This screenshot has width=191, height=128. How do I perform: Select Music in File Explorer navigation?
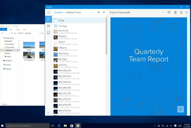[x=8, y=53]
